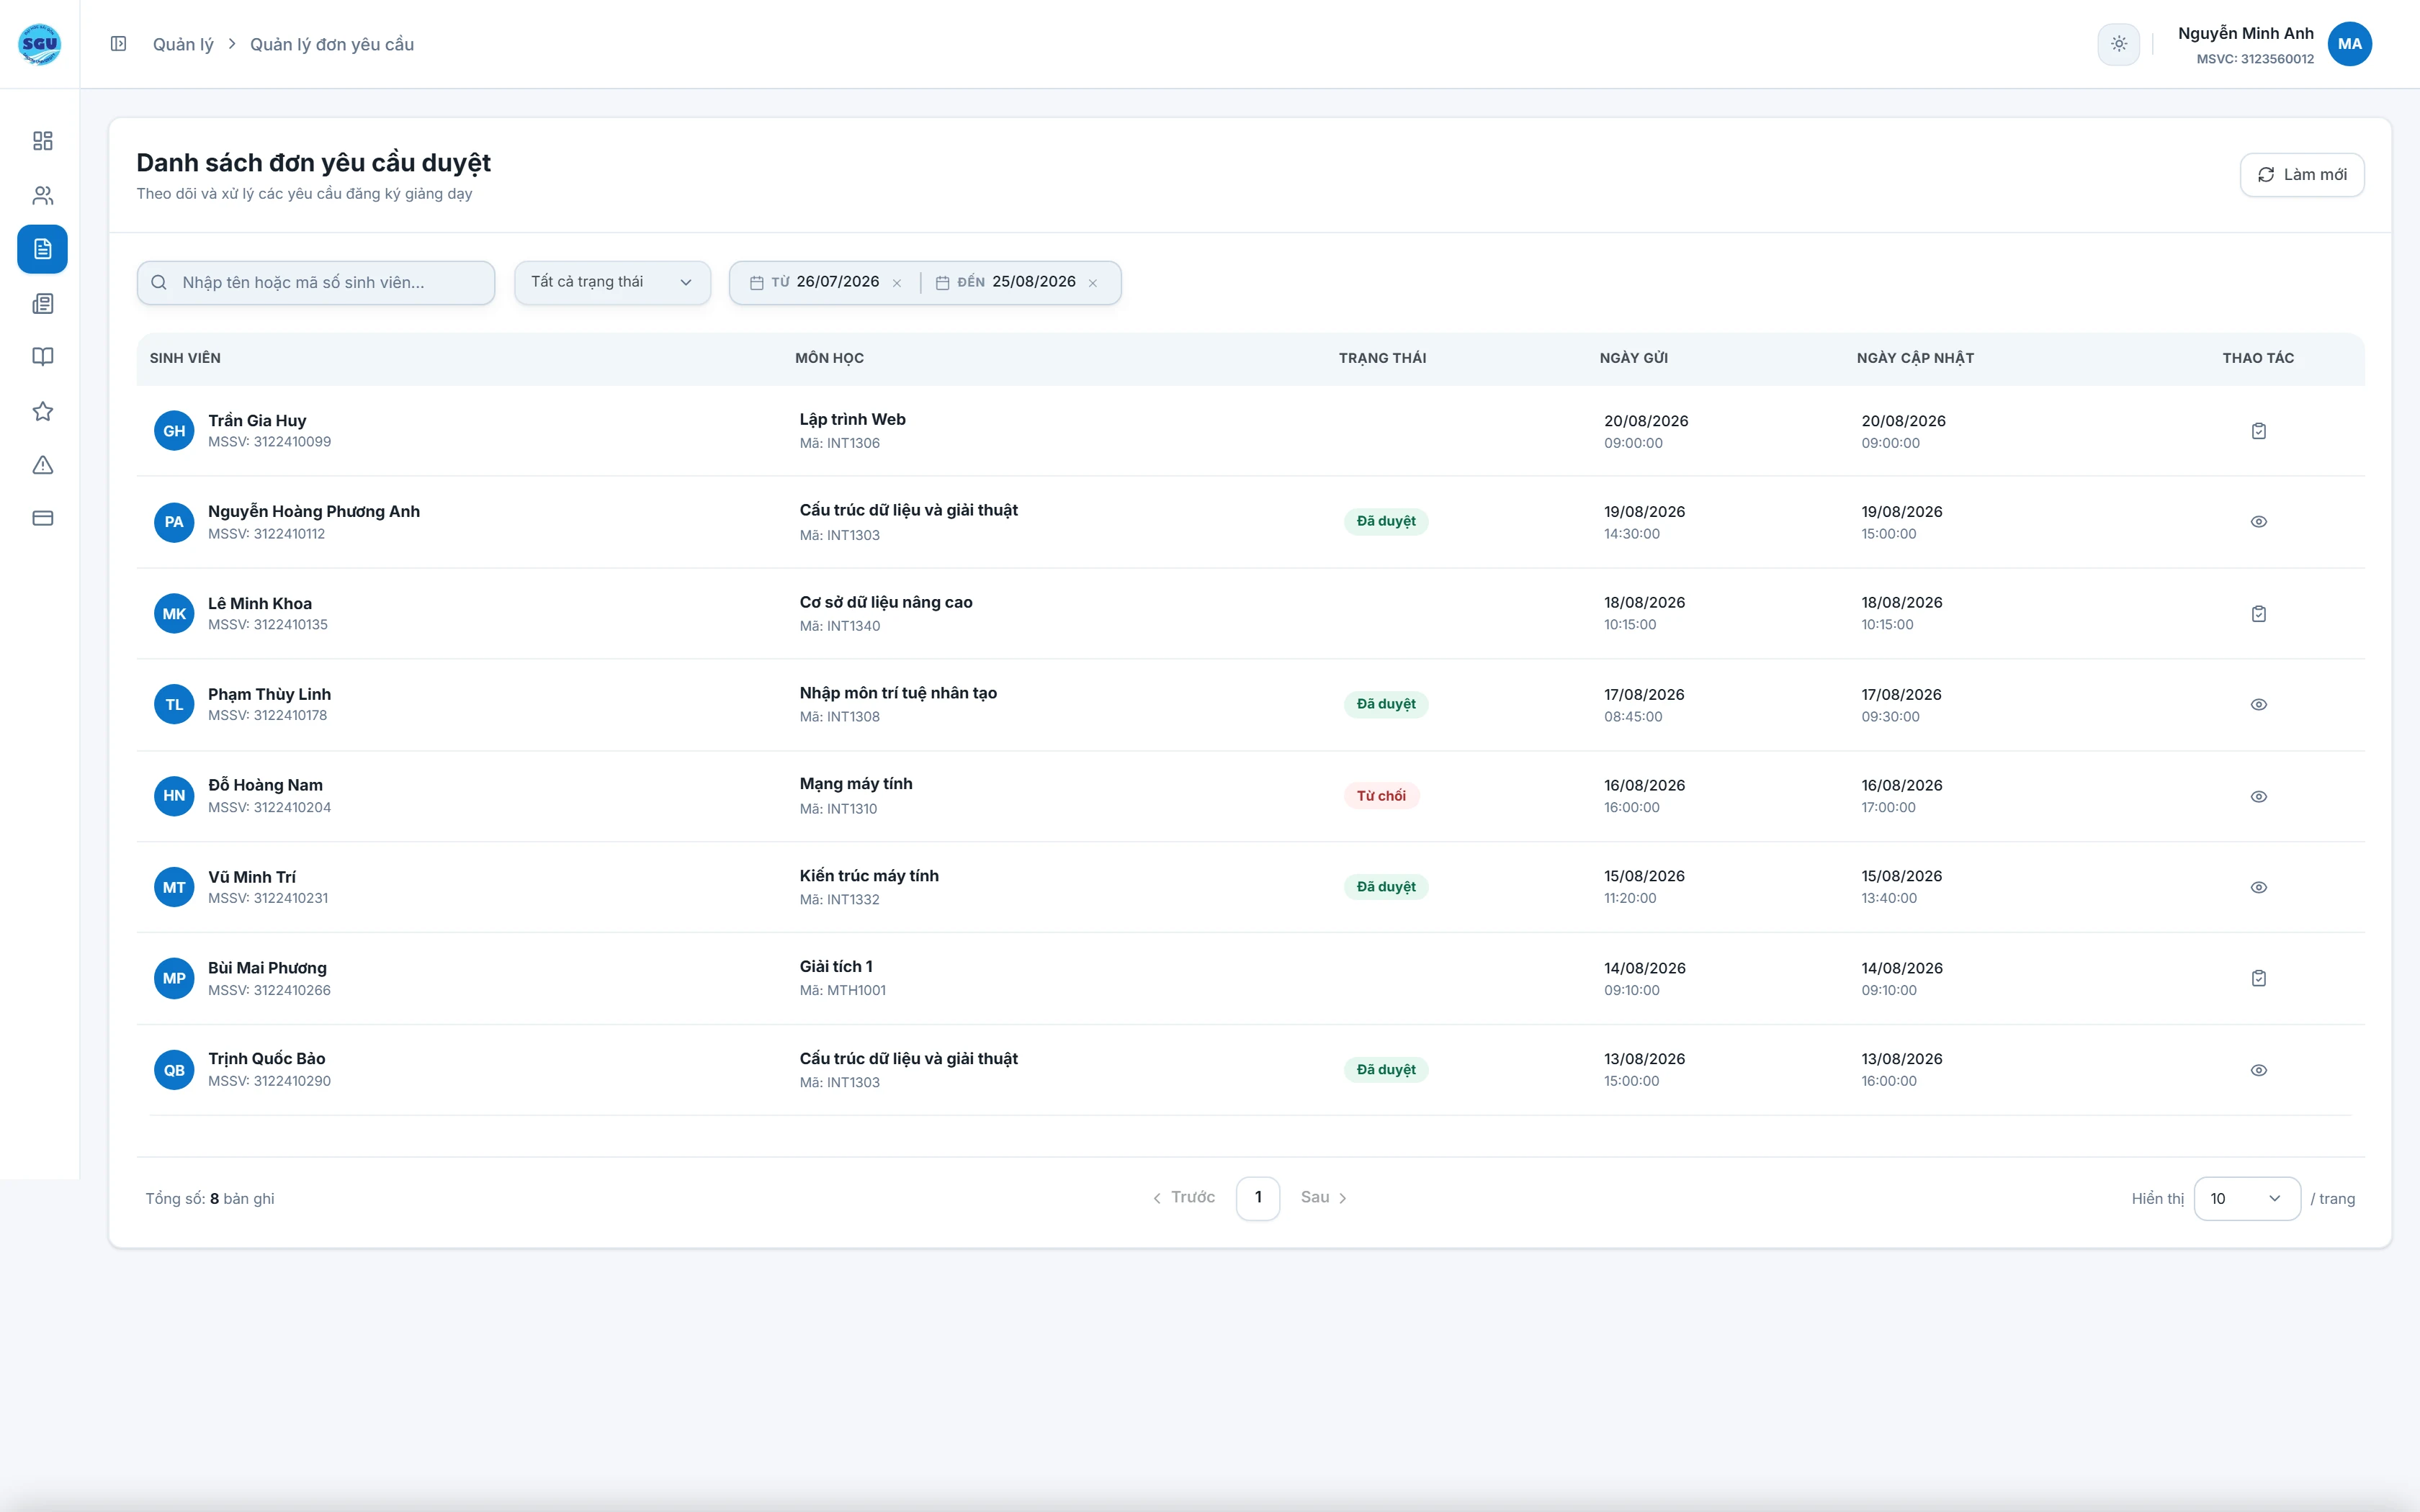View Nguyễn Hoàng Phương Anh's request eye icon
This screenshot has width=2420, height=1512.
[x=2258, y=522]
